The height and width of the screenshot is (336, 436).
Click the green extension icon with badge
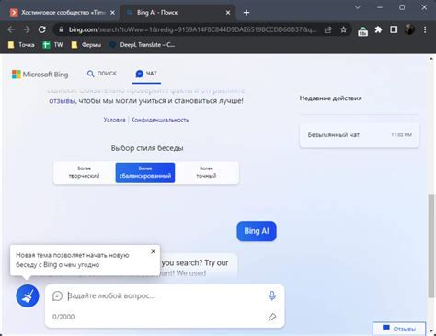(362, 30)
